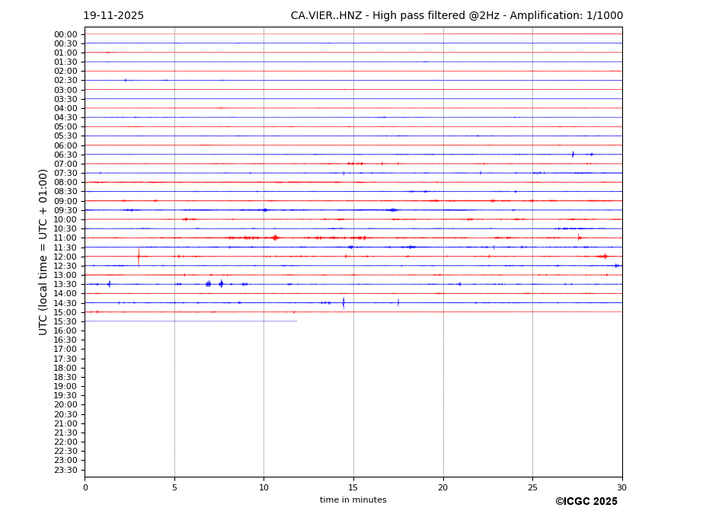706x530 pixels.
Task: Select the 00:00 time row label
Action: click(65, 34)
